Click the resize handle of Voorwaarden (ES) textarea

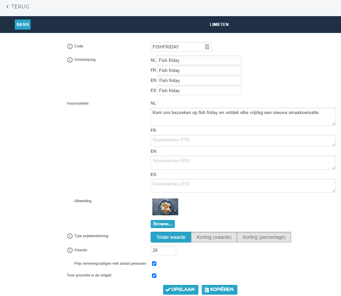coord(334,191)
